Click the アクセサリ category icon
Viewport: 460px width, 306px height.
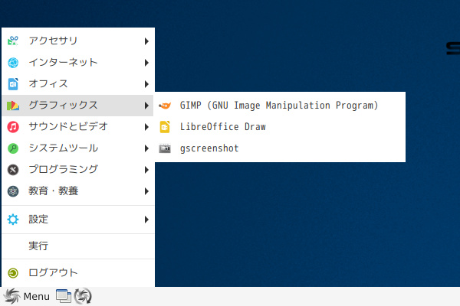click(13, 41)
